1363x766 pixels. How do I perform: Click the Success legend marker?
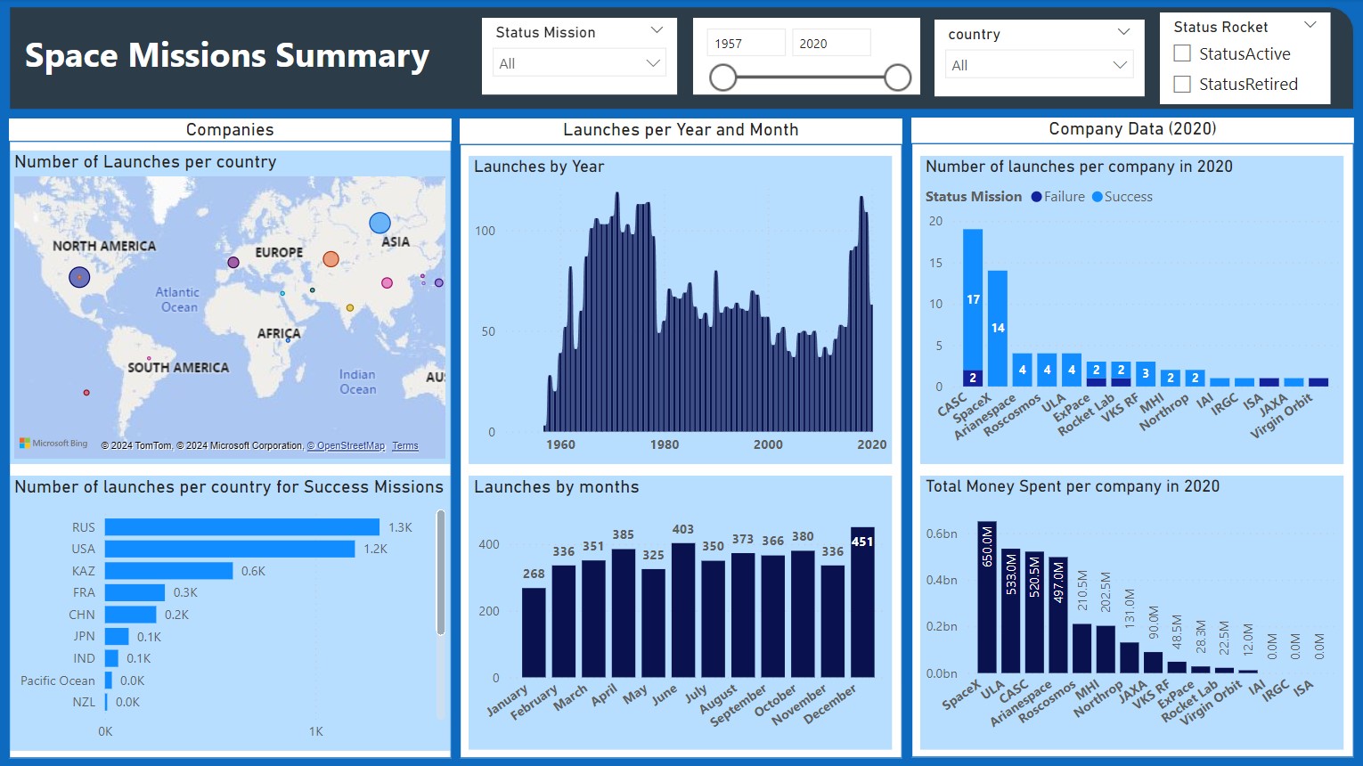pyautogui.click(x=1098, y=197)
